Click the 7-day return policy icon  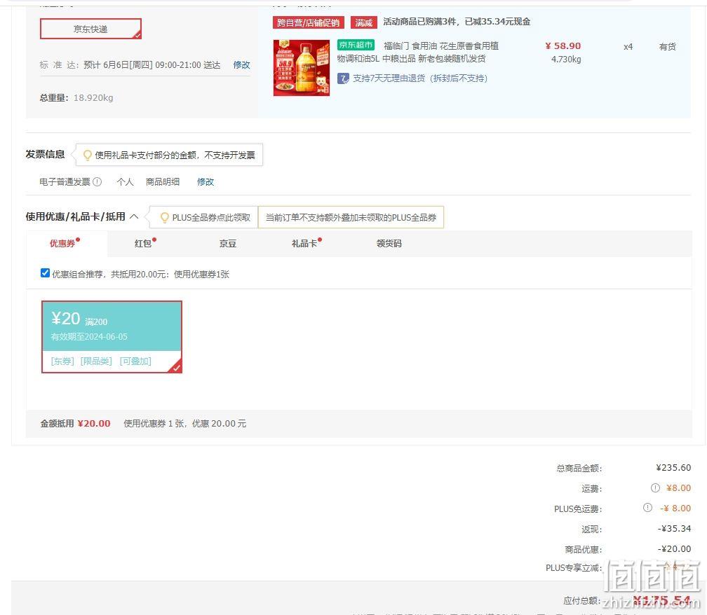(x=343, y=78)
